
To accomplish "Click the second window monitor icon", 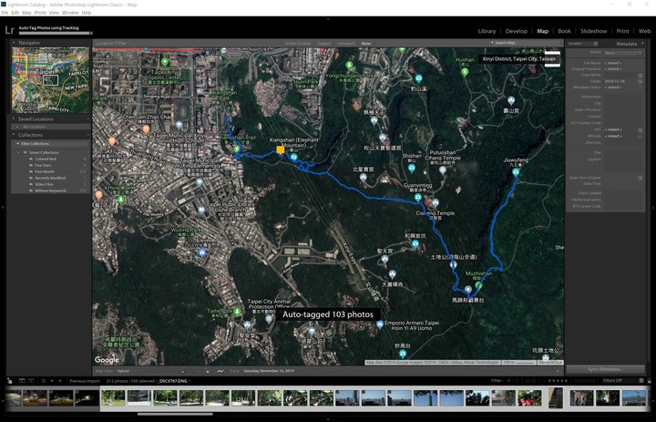I will 31,381.
